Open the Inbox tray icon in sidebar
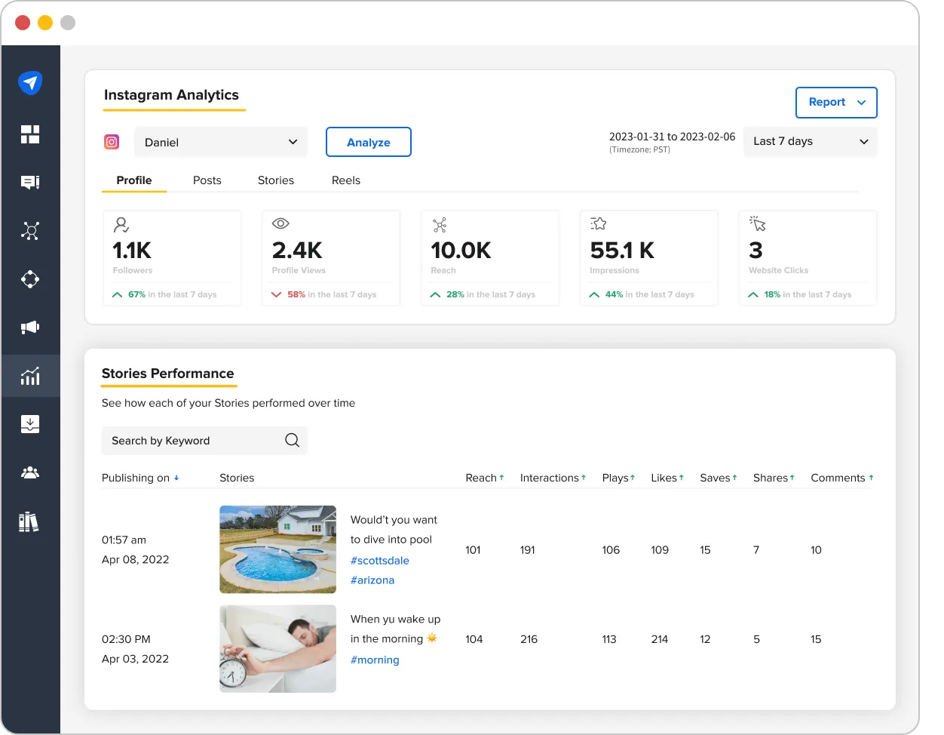 (30, 424)
